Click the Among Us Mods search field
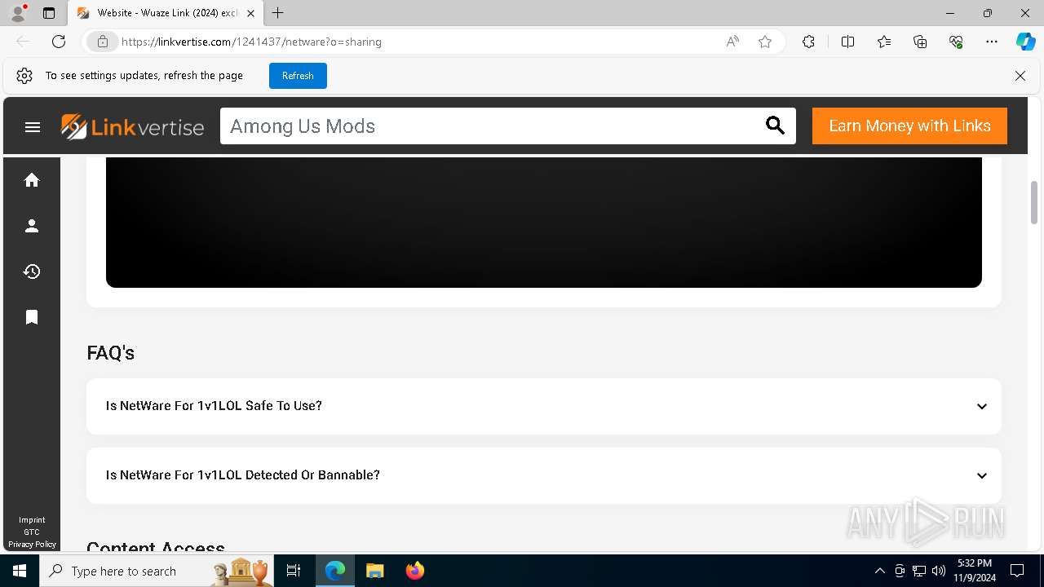The image size is (1044, 587). (489, 126)
